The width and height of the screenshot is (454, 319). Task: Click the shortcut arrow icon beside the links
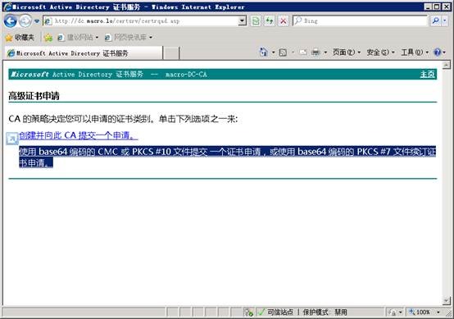click(x=12, y=139)
